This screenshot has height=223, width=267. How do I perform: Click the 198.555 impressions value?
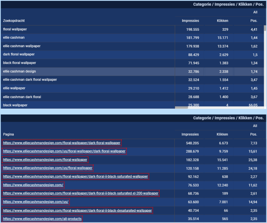[x=193, y=29]
